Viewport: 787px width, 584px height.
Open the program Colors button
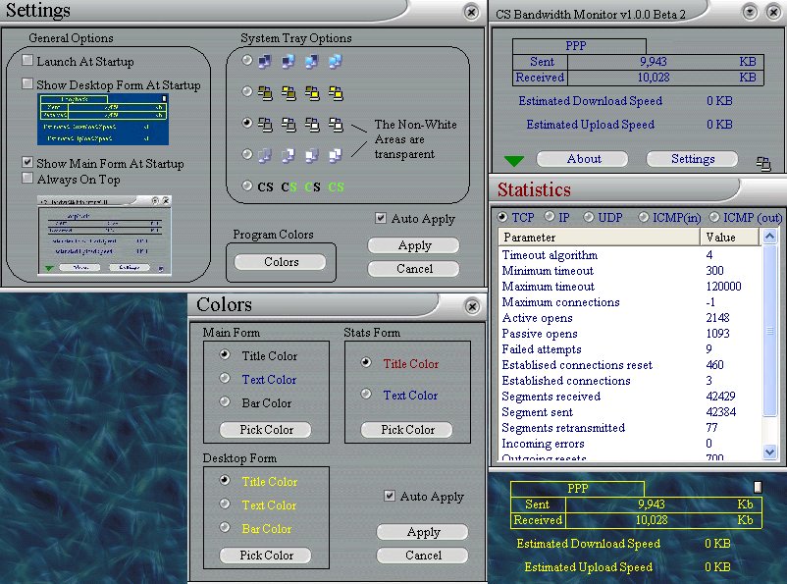coord(281,262)
